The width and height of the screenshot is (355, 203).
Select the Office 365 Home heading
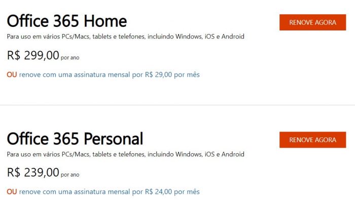tap(66, 21)
